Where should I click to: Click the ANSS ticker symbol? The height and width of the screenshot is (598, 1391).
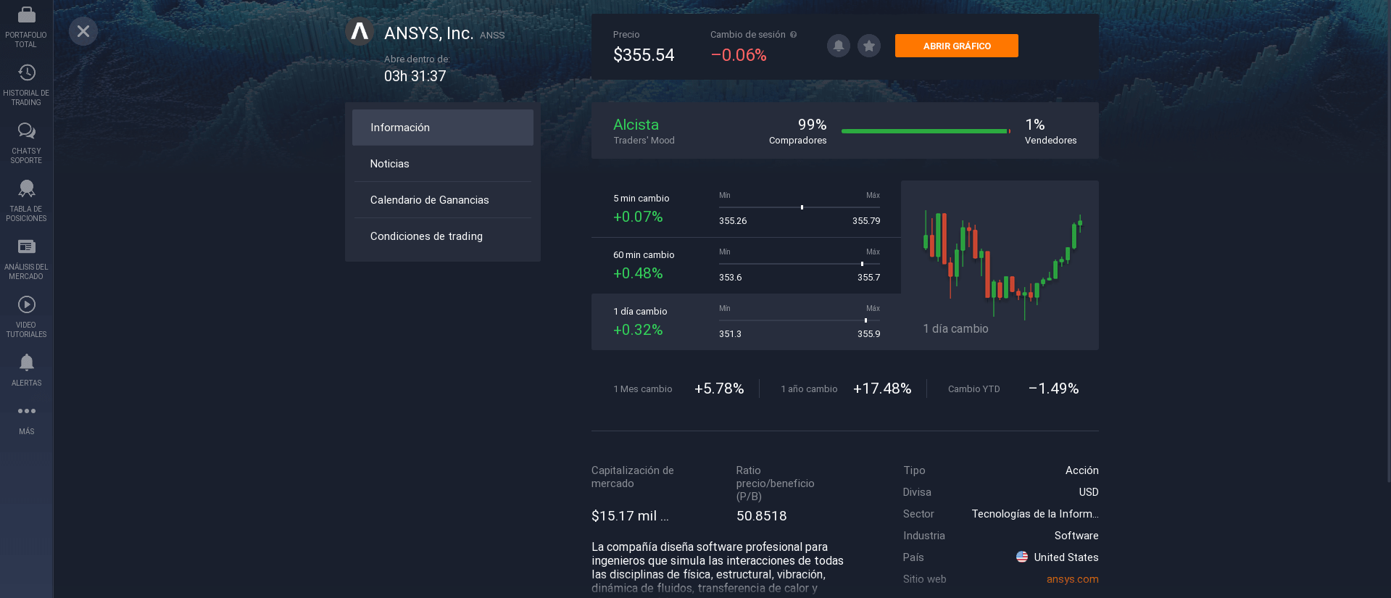pos(492,35)
